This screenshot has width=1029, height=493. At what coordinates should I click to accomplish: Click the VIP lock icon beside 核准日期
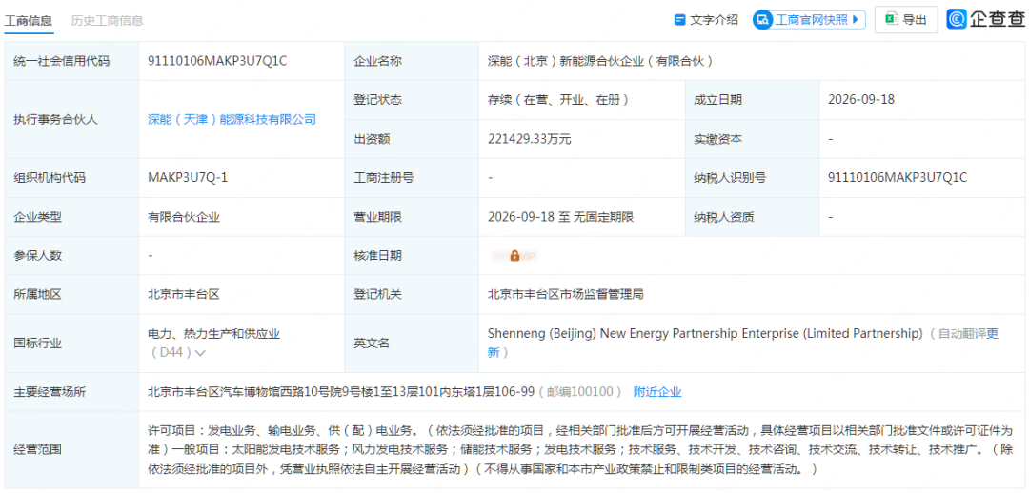coord(514,256)
